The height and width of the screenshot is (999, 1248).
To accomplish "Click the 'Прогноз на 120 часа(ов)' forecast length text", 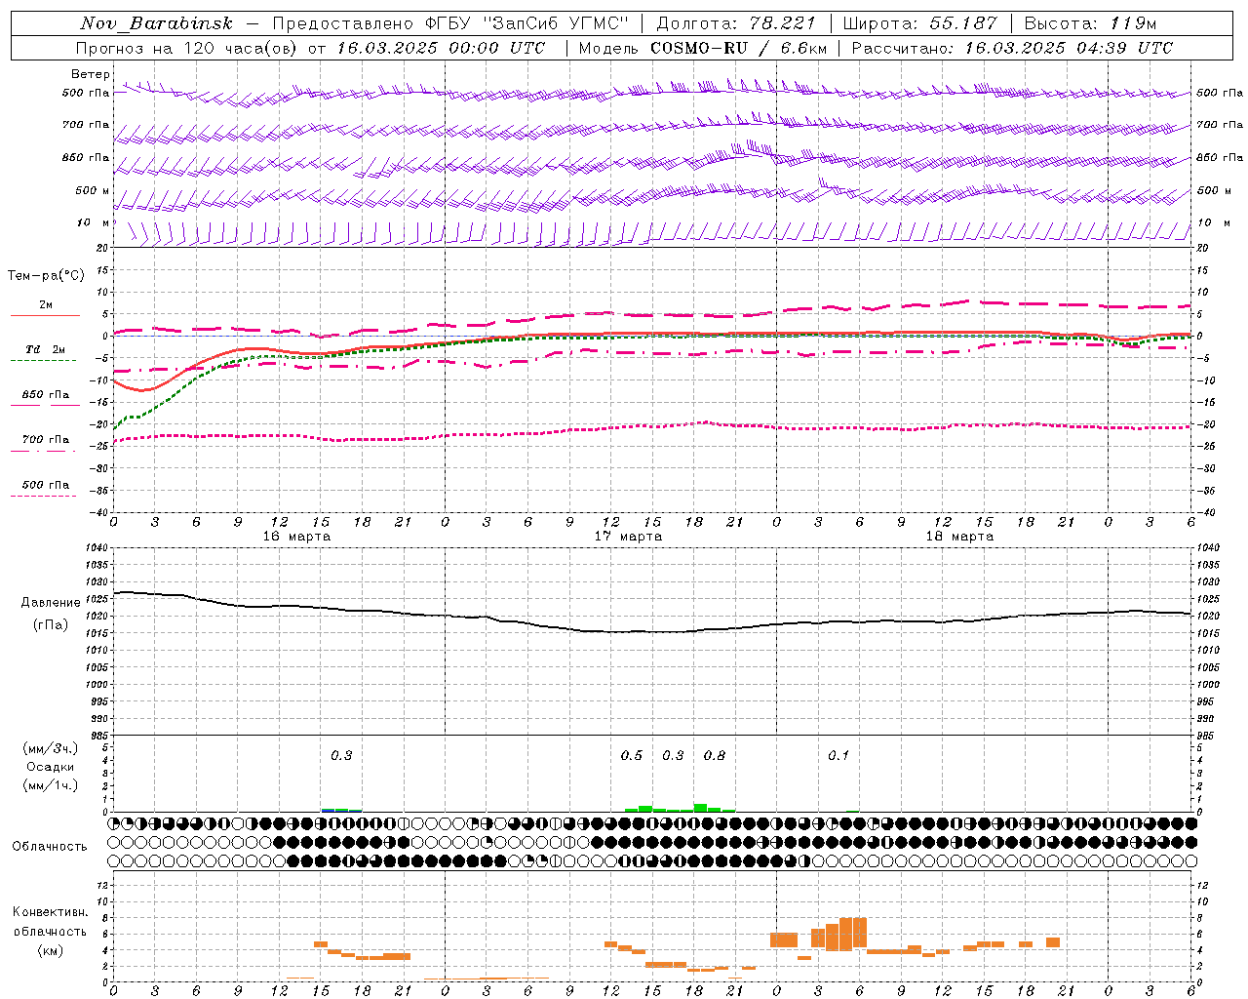I will (x=187, y=48).
